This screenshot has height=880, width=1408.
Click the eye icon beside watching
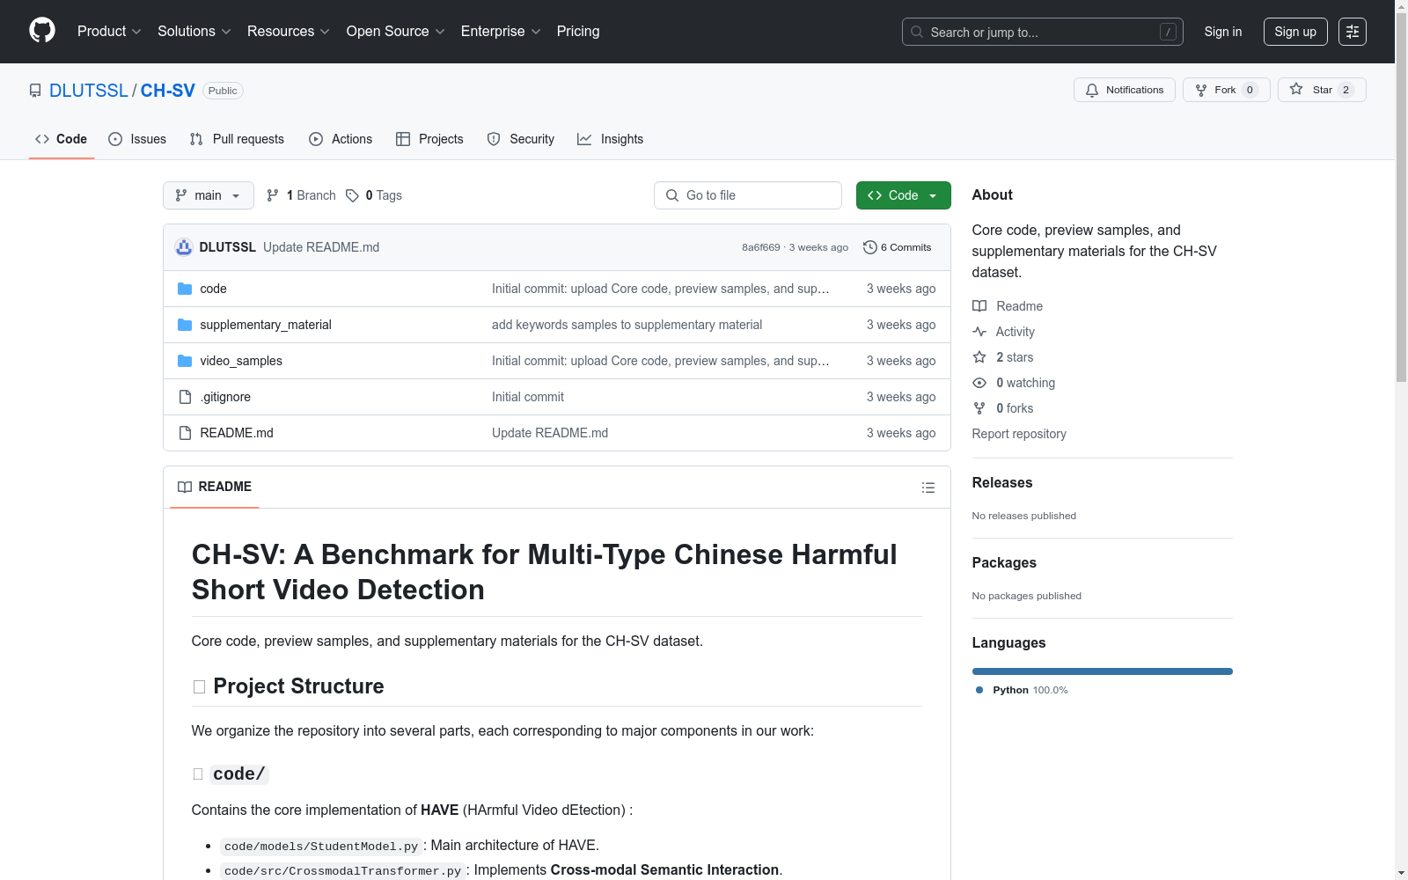tap(979, 383)
